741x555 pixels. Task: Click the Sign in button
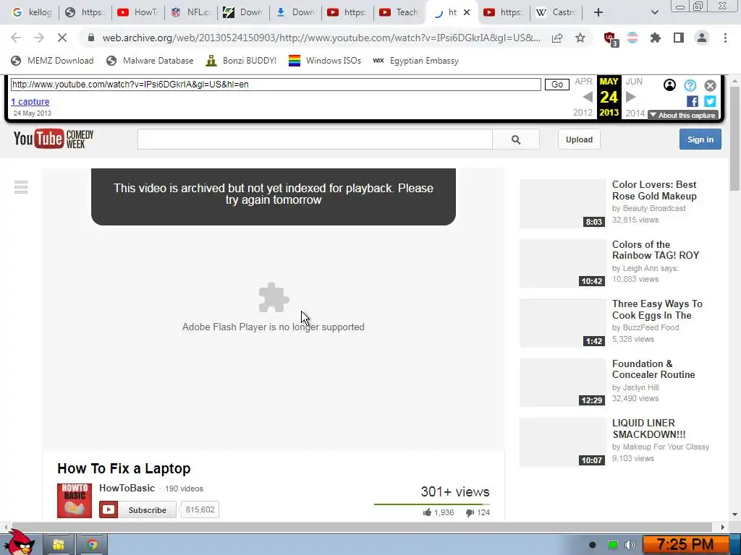(700, 139)
